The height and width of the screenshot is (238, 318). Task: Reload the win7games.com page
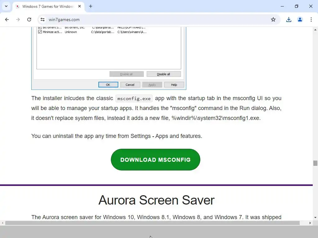coord(29,20)
